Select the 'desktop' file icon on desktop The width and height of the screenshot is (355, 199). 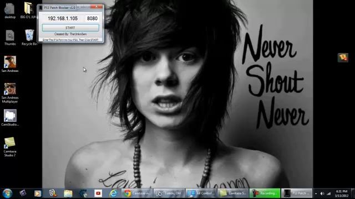tap(10, 11)
